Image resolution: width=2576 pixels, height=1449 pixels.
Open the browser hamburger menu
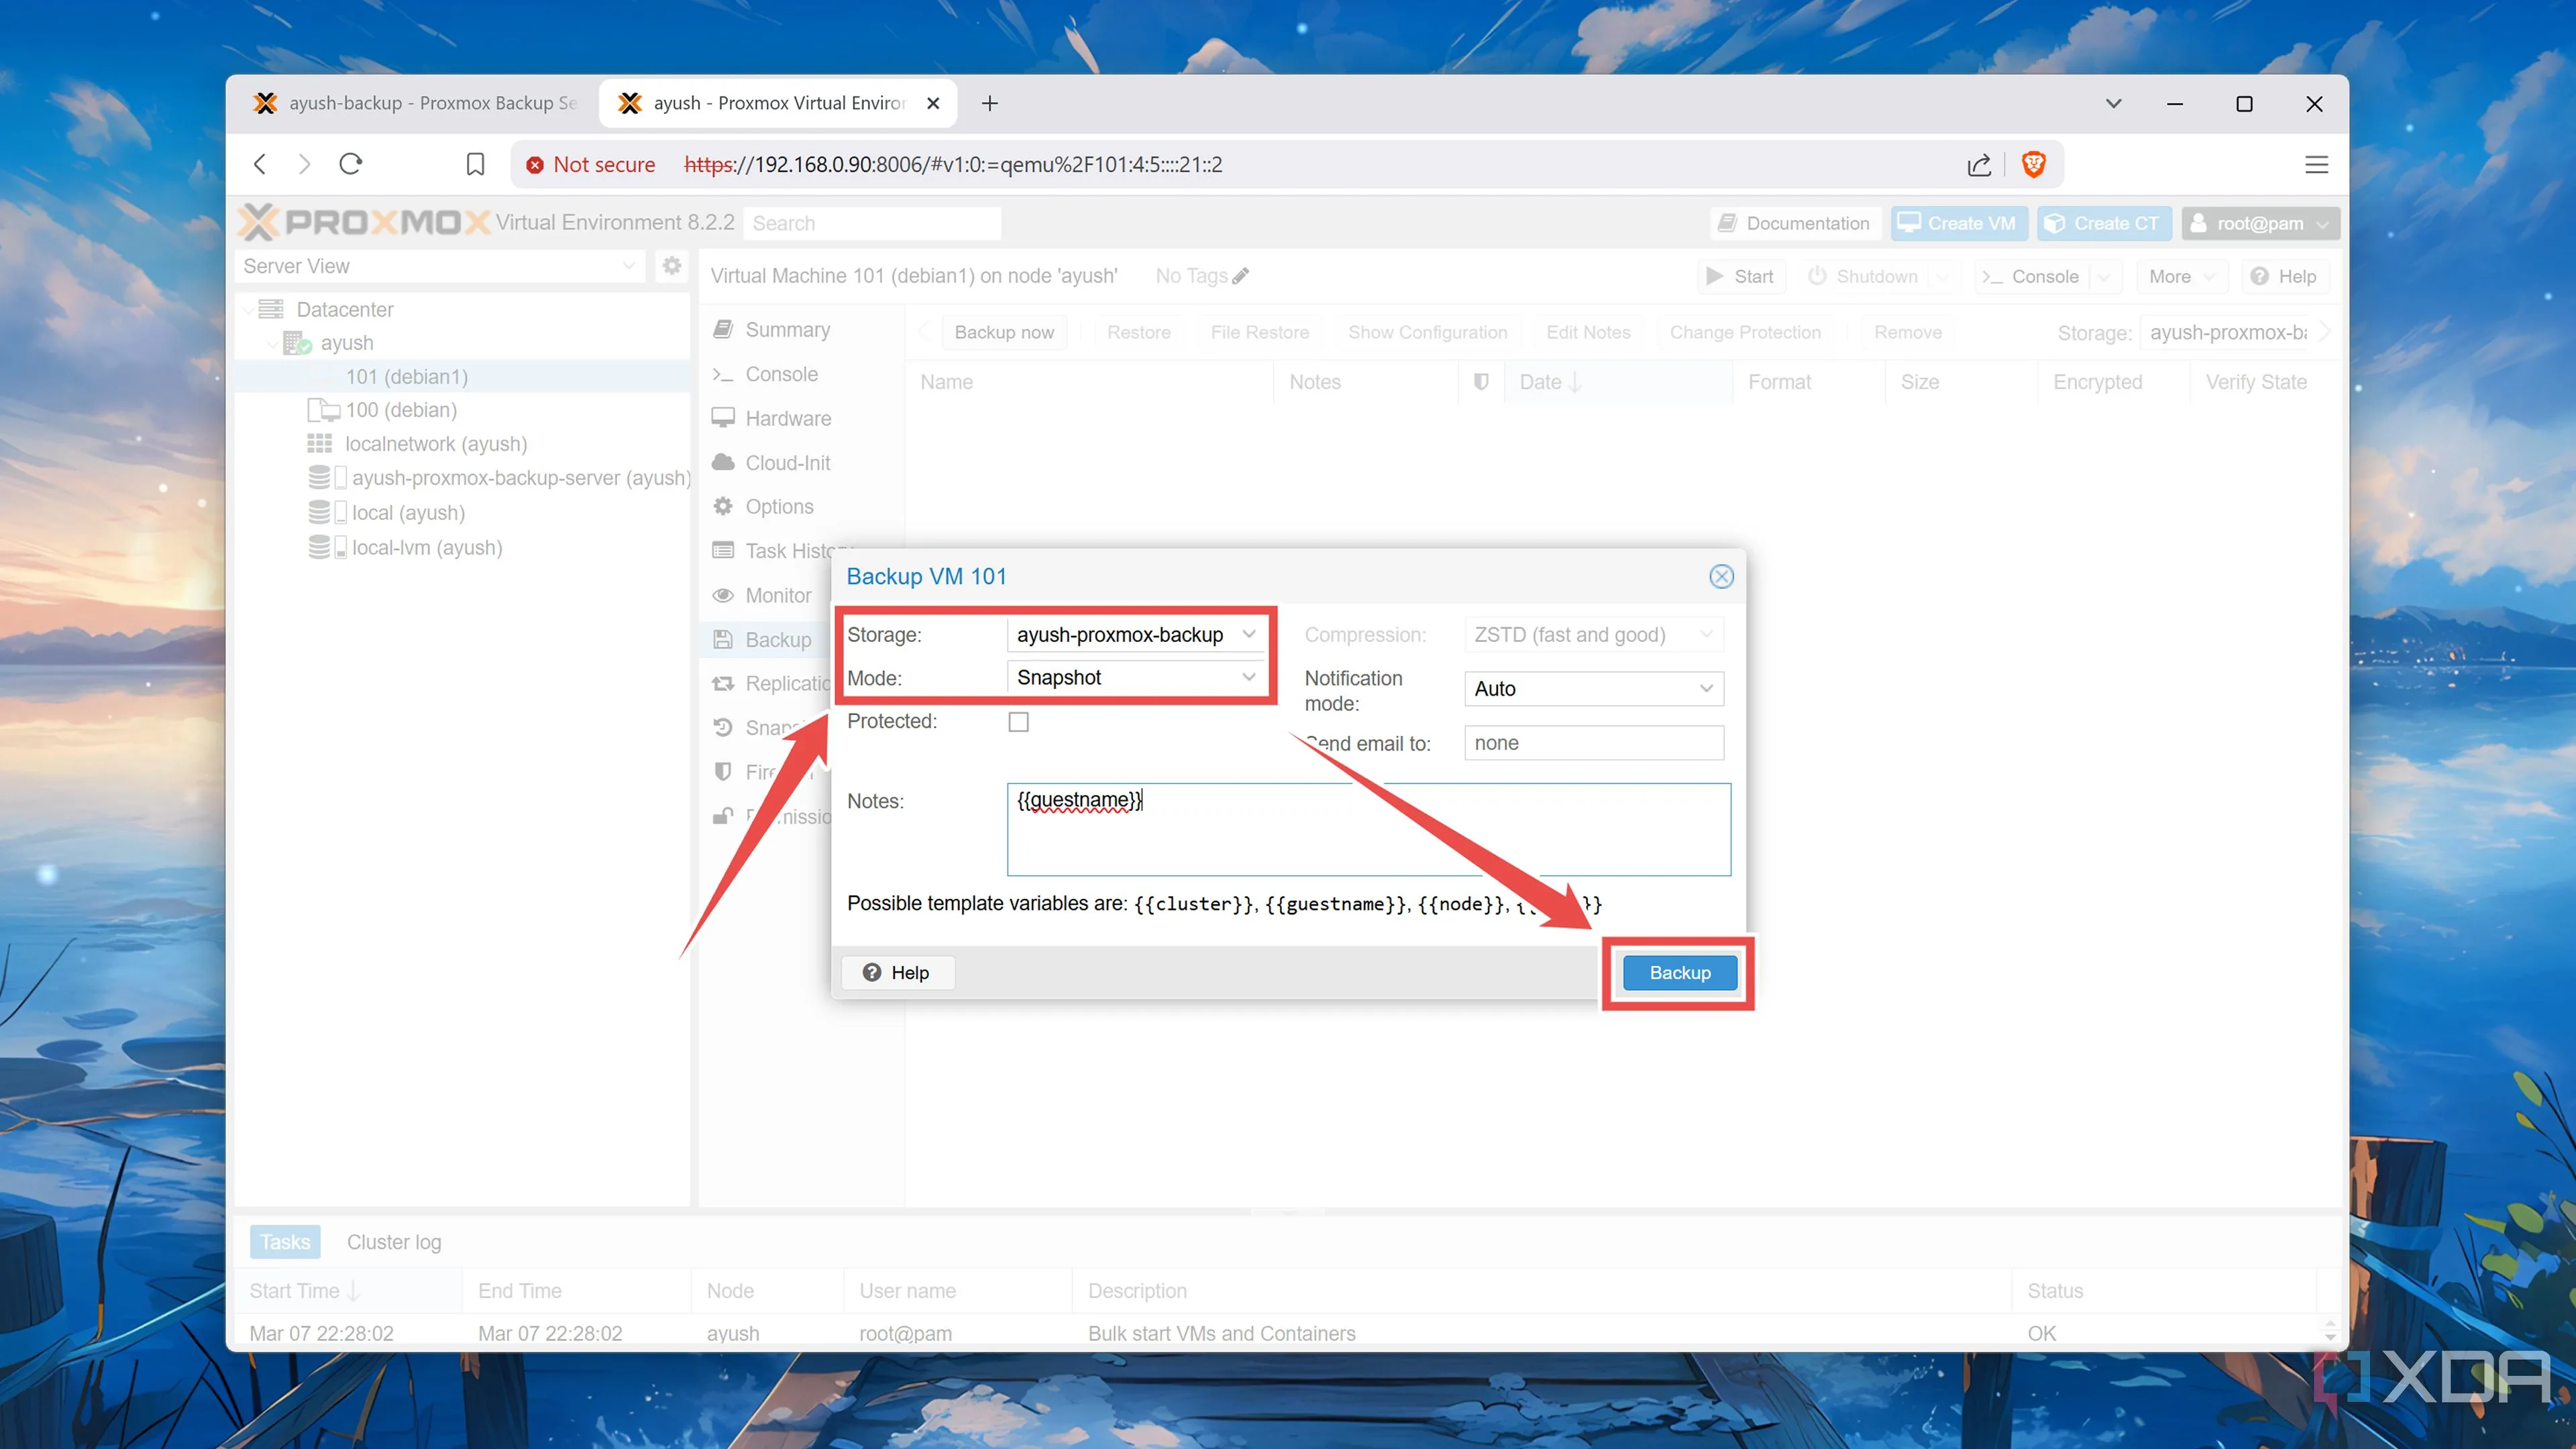(x=2316, y=164)
